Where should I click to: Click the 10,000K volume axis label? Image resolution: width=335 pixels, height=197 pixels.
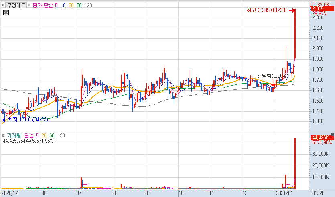(321, 177)
